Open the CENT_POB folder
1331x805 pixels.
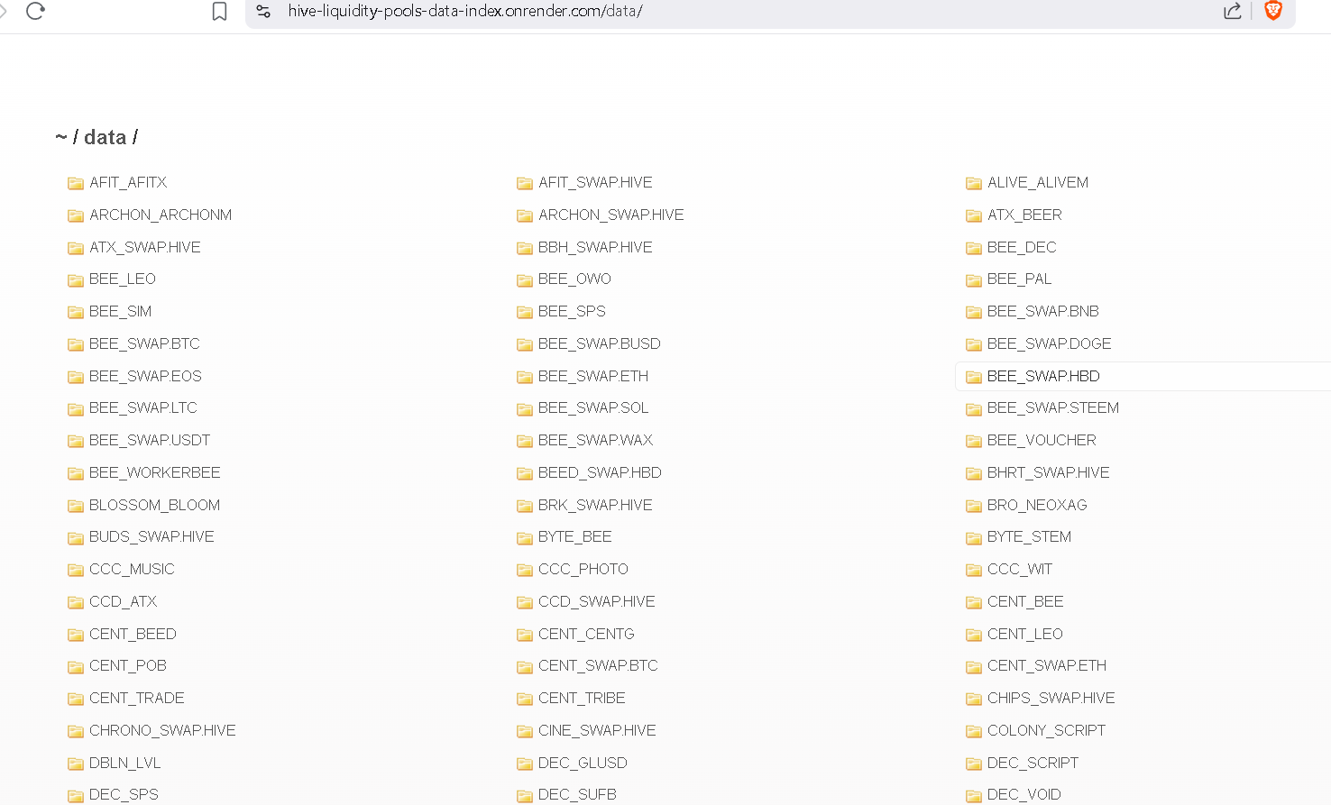point(127,665)
